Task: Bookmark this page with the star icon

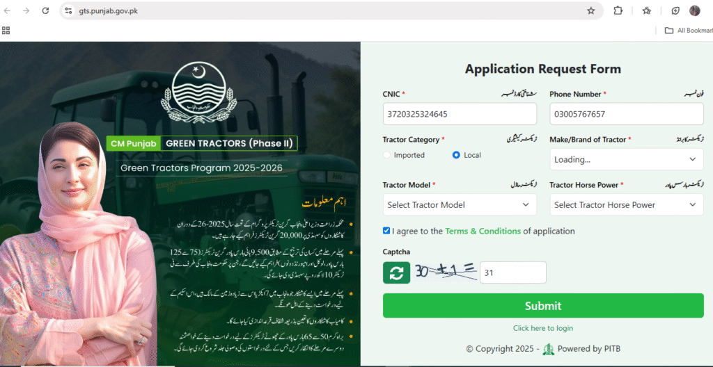Action: click(590, 10)
